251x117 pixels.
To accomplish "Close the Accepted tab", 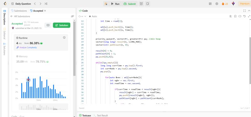I will (x=45, y=11).
